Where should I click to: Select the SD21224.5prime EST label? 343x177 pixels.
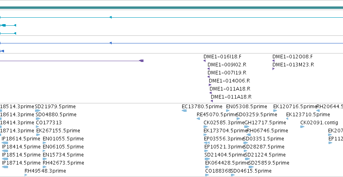[x=265, y=155]
